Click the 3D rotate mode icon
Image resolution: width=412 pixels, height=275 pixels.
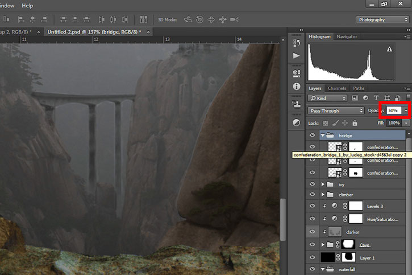188,19
